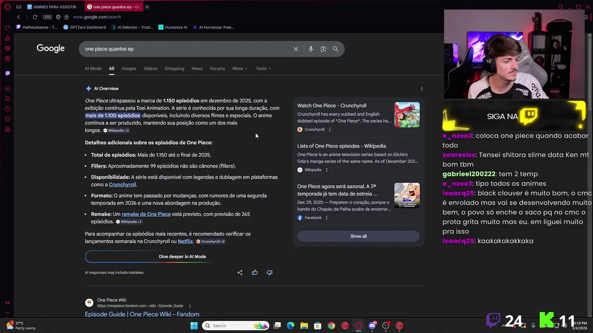Toggle the VPN badge in address bar

coord(47,17)
